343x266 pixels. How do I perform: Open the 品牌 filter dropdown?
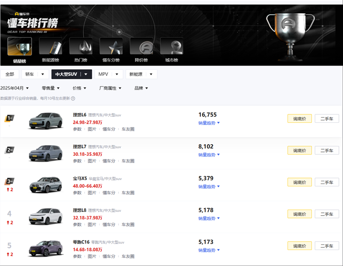click(141, 88)
